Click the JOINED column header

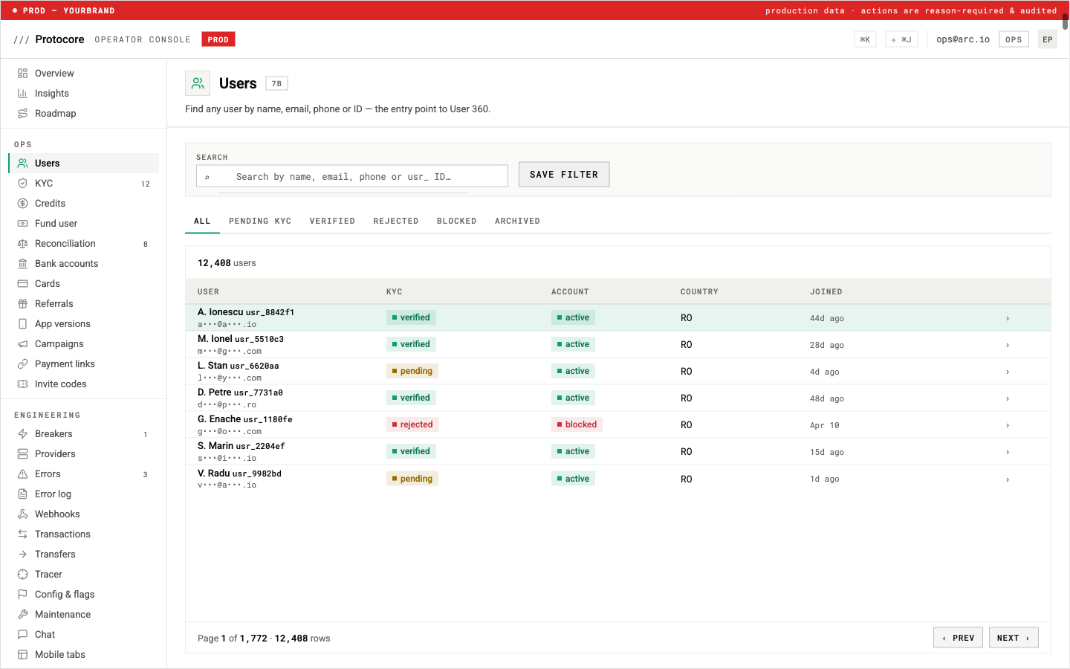point(826,292)
